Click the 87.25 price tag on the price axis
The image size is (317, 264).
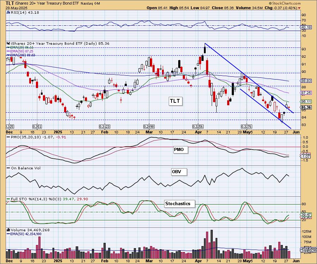tap(306, 93)
